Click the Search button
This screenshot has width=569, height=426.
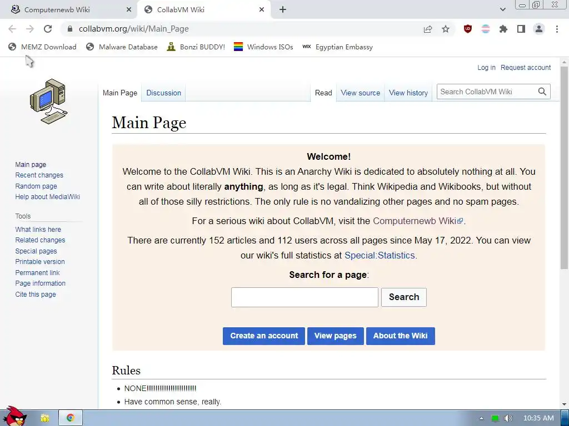(404, 297)
